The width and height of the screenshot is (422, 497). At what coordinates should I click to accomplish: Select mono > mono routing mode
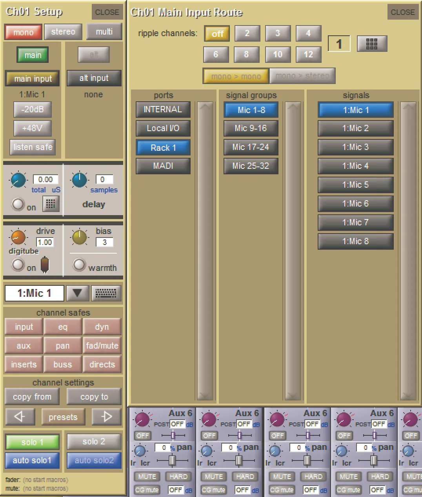(236, 76)
